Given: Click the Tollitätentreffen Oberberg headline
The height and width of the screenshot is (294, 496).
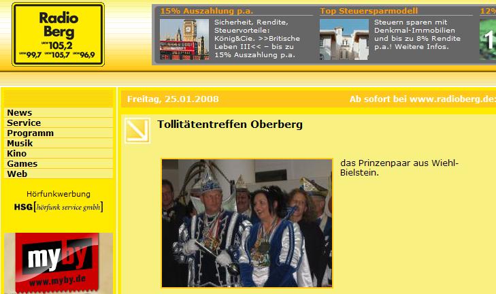Looking at the screenshot, I should [230, 125].
